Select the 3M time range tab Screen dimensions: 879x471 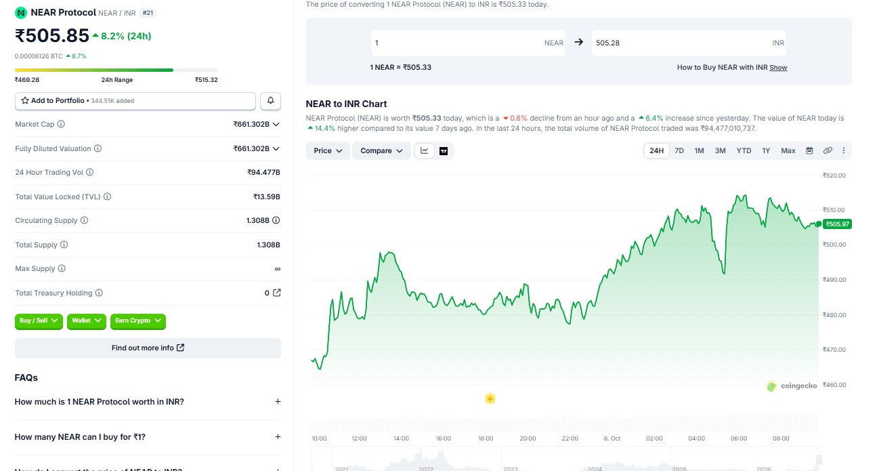pos(720,150)
